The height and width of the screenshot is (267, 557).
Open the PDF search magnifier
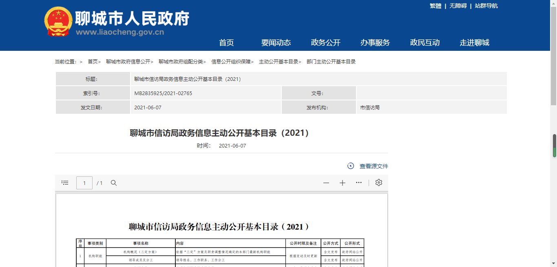[x=114, y=183]
